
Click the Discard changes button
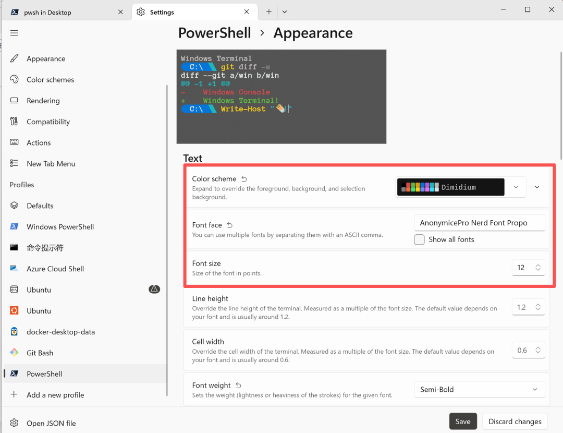pyautogui.click(x=515, y=422)
